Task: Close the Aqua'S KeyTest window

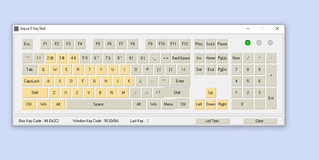Action: tap(277, 29)
